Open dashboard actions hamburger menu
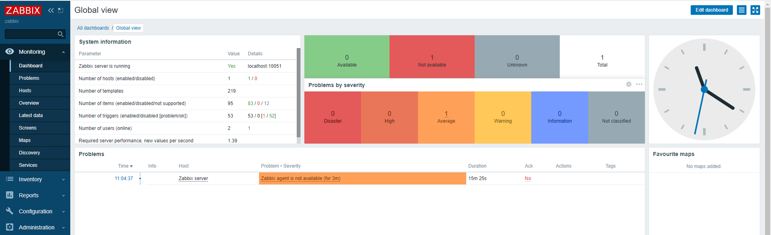Viewport: 771px width, 235px height. point(742,10)
